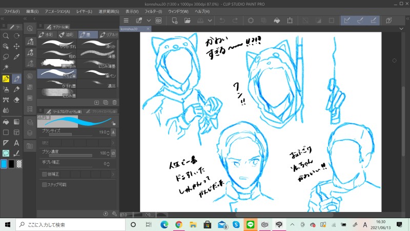Viewport: 410px width, 231px height.
Task: Open the 編集(E) menu
Action: (x=32, y=11)
